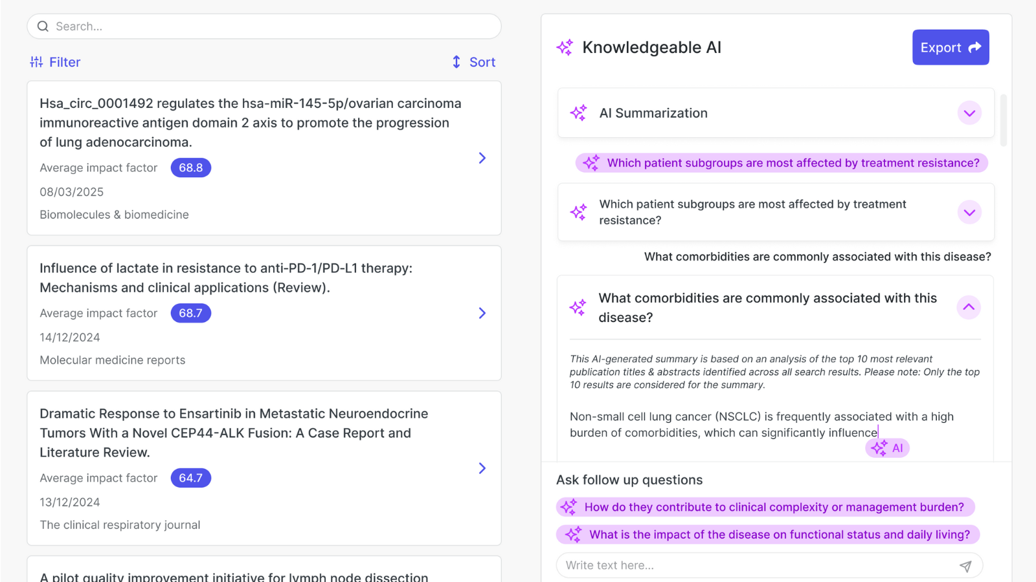Ask how they contribute to clinical complexity
Viewport: 1036px width, 582px height.
[x=765, y=507]
